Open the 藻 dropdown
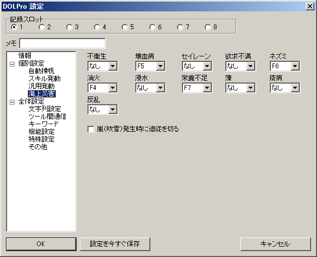Image resolution: width=317 pixels, height=257 pixels. 240,88
